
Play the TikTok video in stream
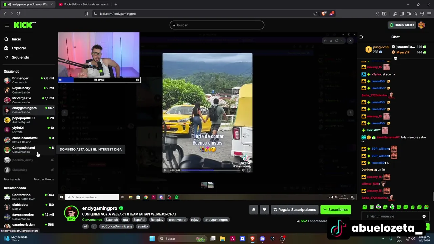(165, 170)
